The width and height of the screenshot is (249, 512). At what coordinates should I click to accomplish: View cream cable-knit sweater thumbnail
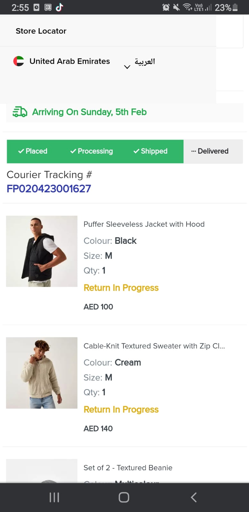pos(42,373)
